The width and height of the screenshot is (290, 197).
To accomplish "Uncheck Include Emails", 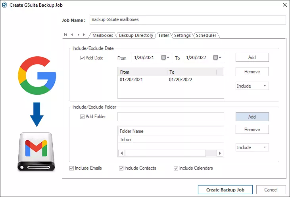I will 71,168.
